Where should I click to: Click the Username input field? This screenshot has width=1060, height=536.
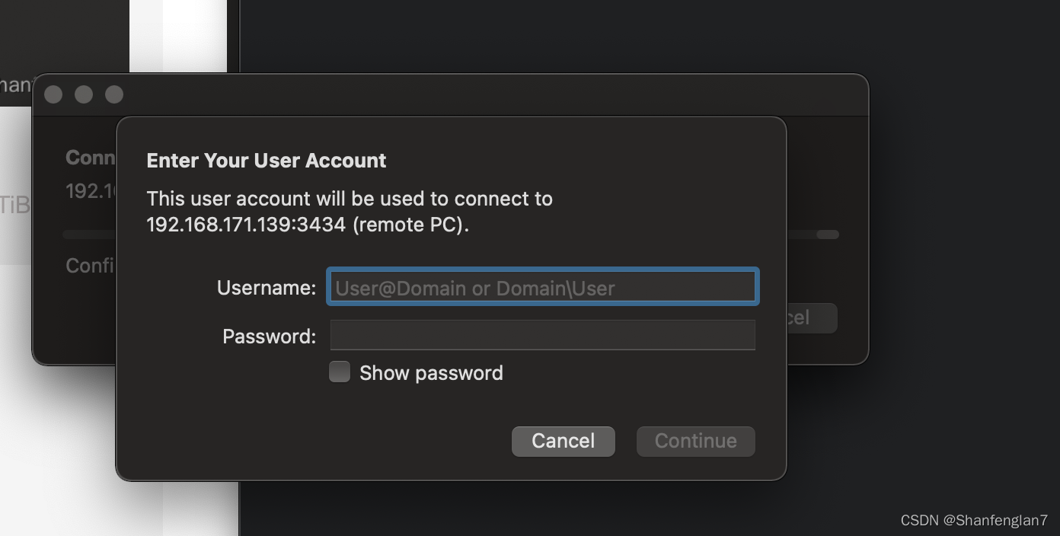543,287
